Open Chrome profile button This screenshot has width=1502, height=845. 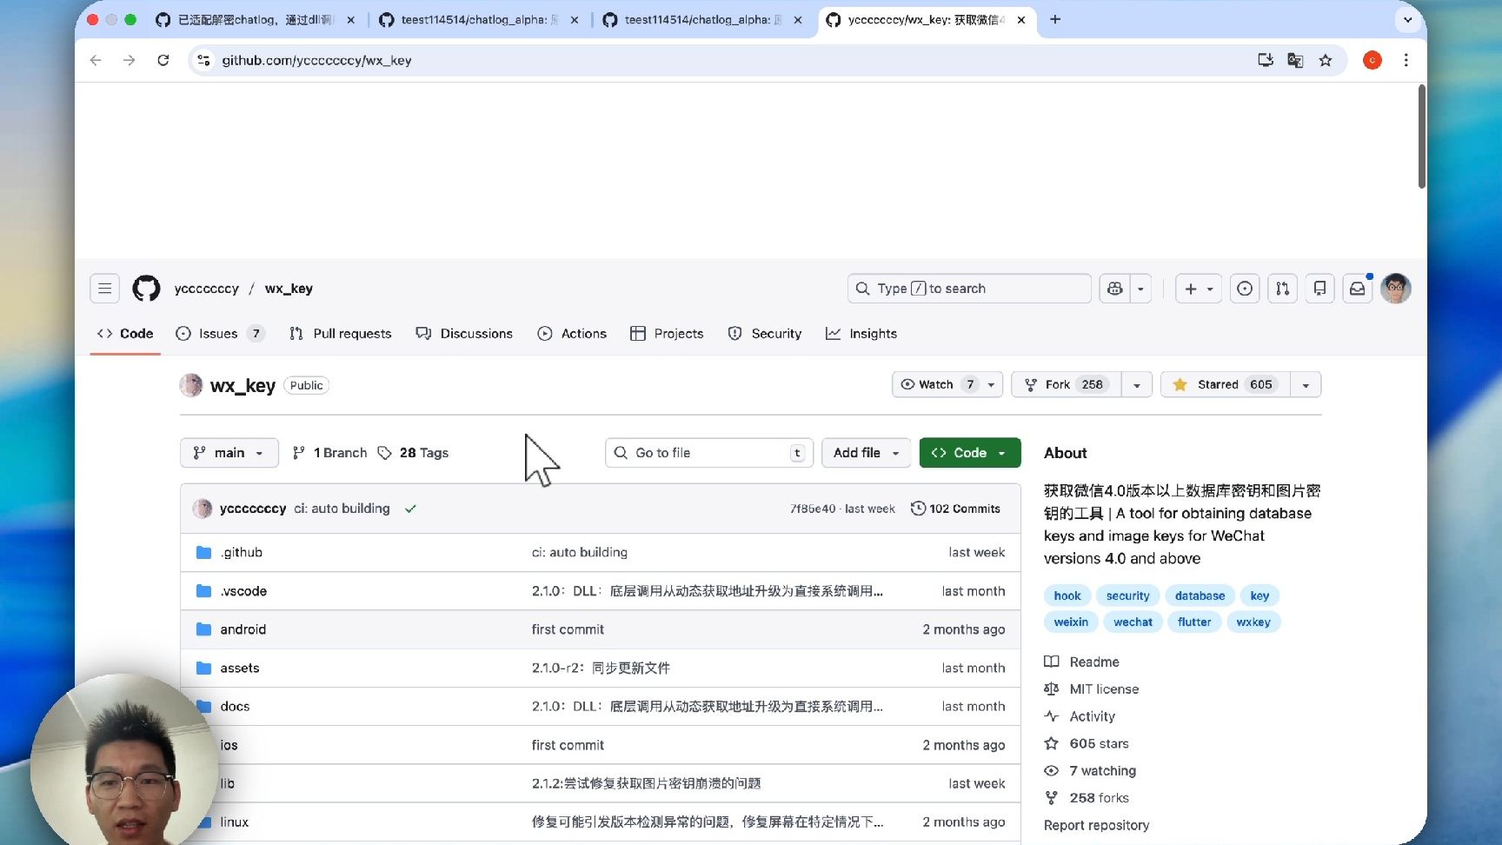coord(1372,60)
